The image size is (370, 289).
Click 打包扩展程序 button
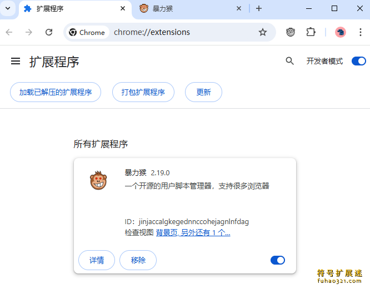point(143,92)
